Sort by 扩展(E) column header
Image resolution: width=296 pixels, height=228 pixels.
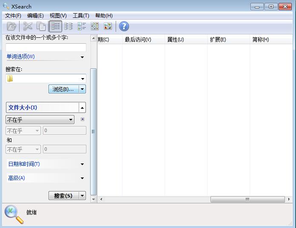(x=228, y=39)
